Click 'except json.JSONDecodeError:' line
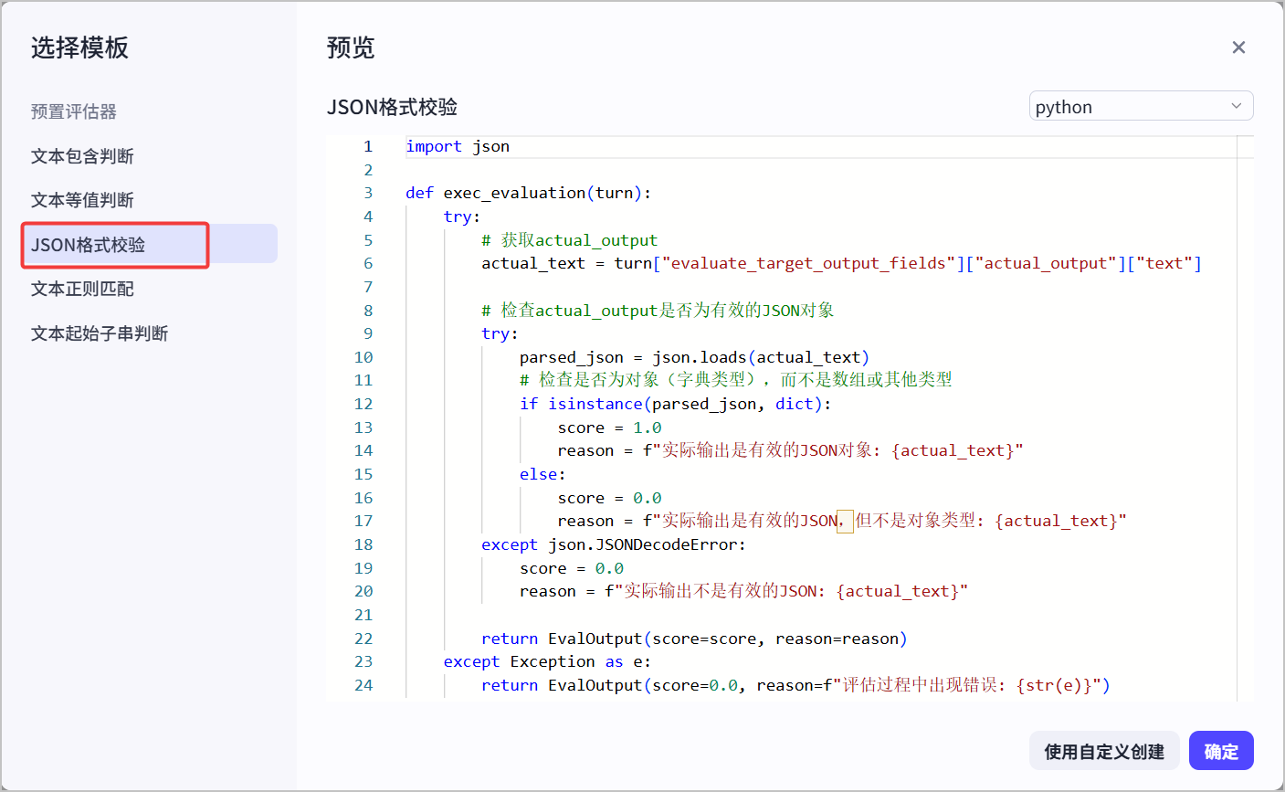This screenshot has width=1285, height=792. [x=614, y=544]
